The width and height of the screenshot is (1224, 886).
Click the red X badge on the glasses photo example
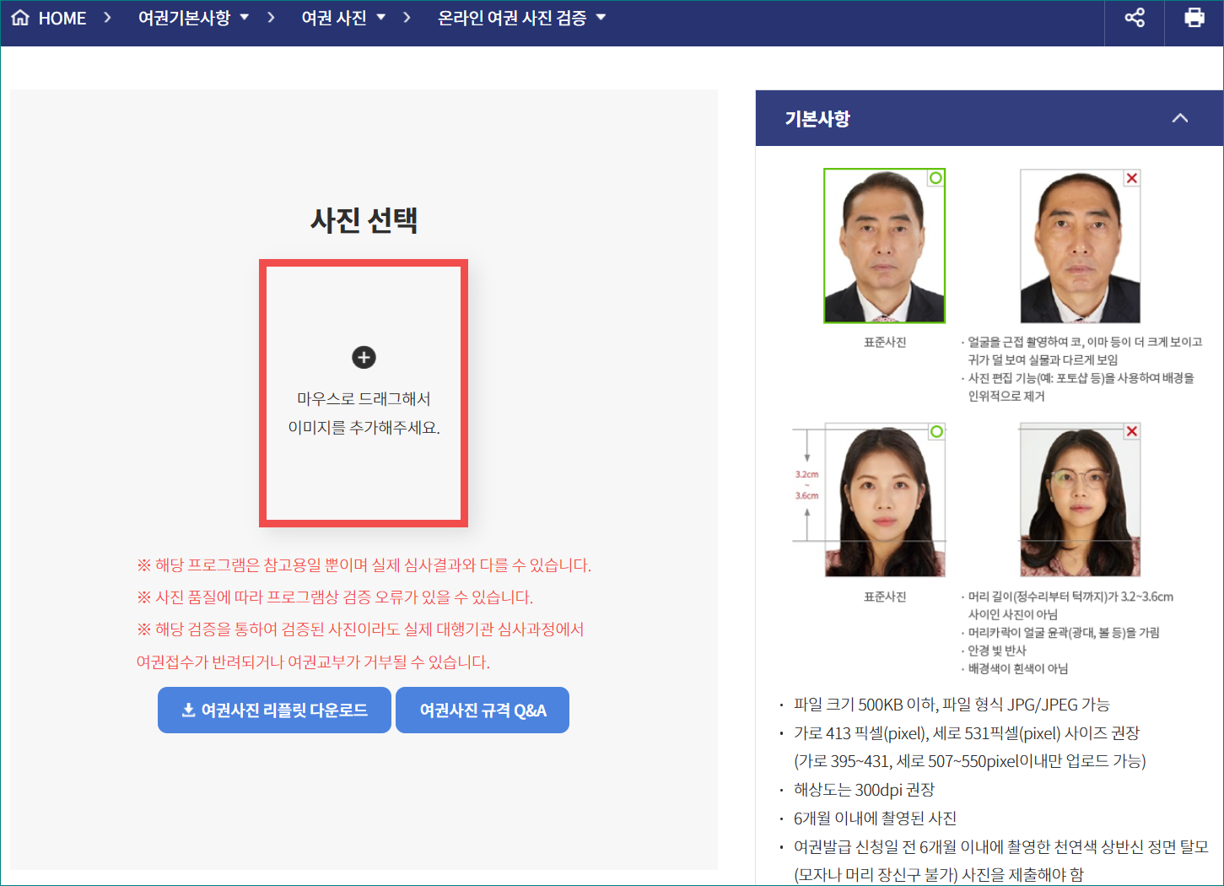(1131, 431)
